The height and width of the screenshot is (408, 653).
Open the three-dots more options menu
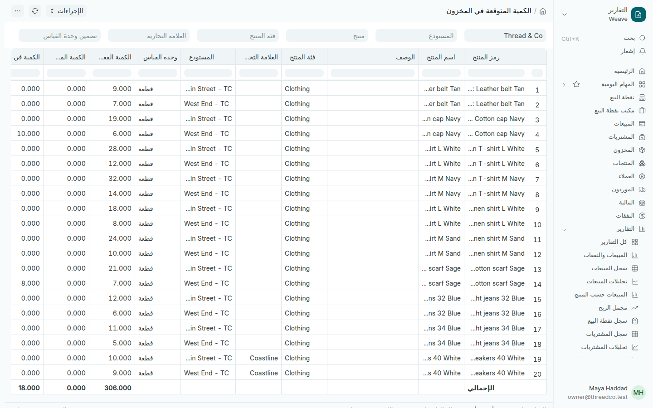point(18,11)
